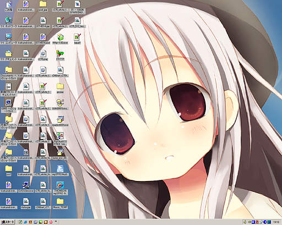Image resolution: width=282 pixels, height=225 pixels.
Task: Click the speaker volume icon in system tray
Action: click(x=245, y=222)
